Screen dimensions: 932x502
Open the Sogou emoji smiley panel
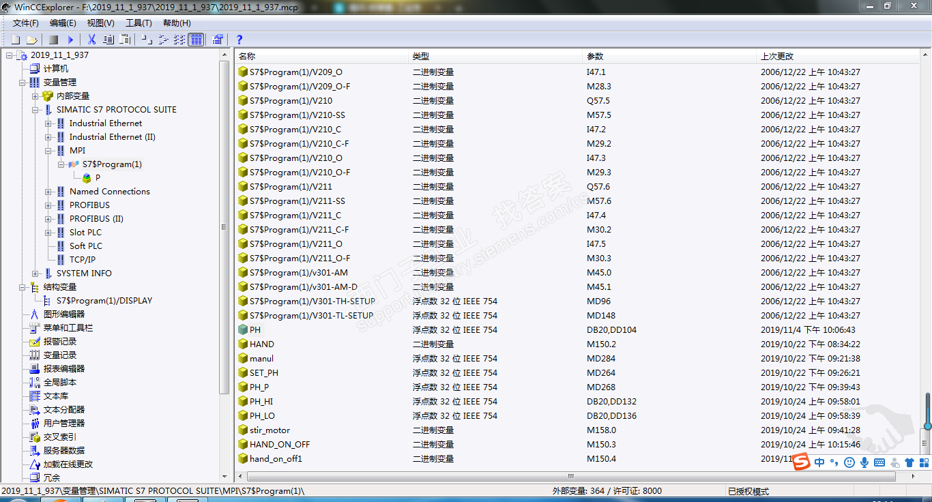click(x=849, y=462)
